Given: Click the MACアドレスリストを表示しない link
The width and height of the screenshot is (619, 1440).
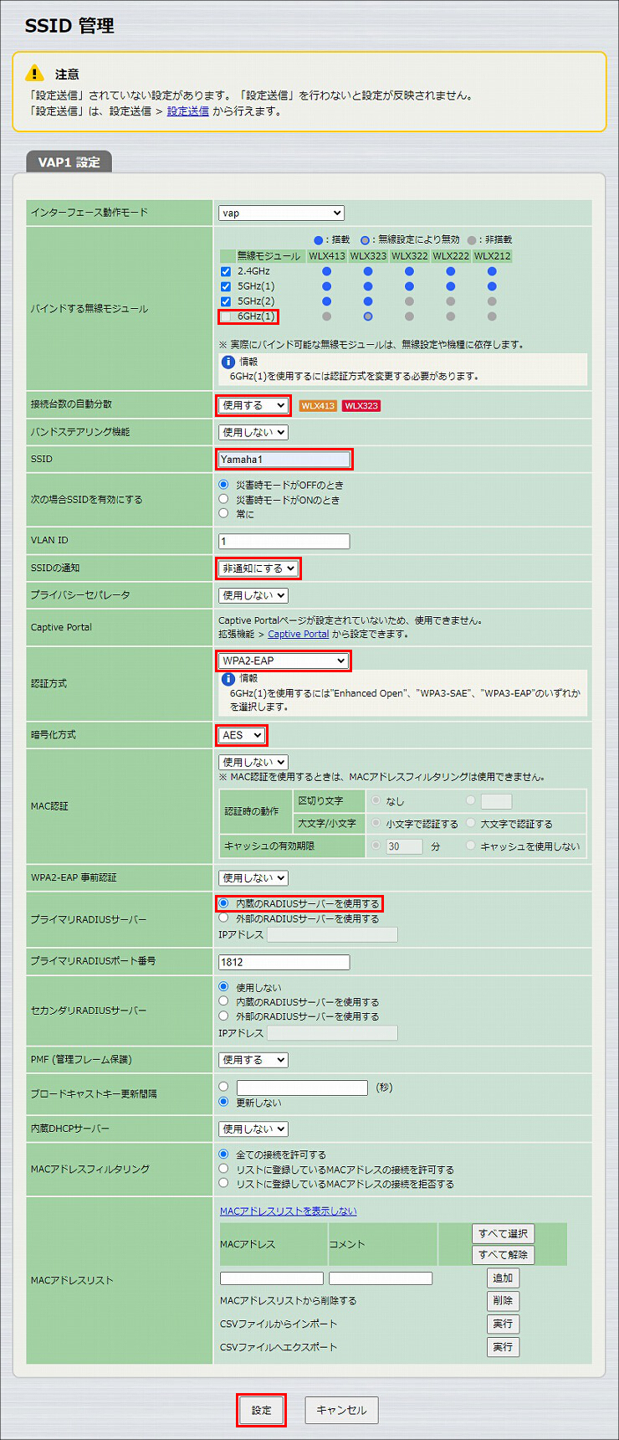Looking at the screenshot, I should point(289,1211).
